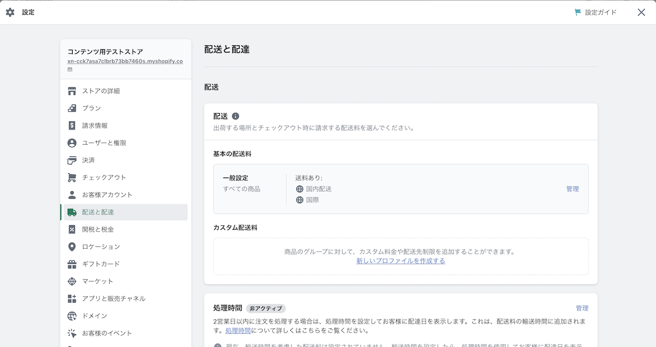Click the globe icon beside 国内配送
This screenshot has height=347, width=656.
click(300, 189)
